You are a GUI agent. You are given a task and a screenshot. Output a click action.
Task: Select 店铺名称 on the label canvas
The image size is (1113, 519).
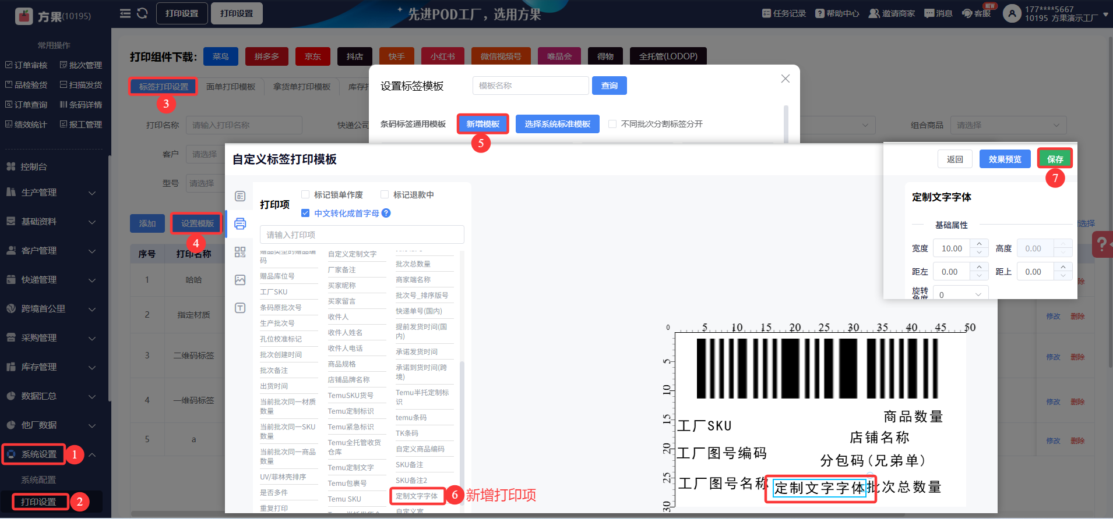coord(879,437)
